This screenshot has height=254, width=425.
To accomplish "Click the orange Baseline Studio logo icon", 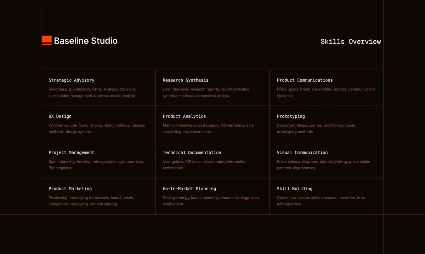I will [x=47, y=40].
